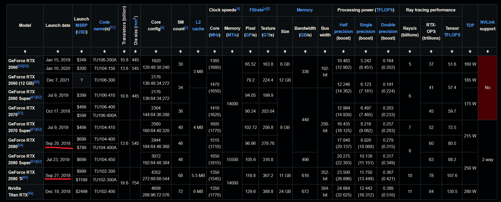Screen dimensions: 501x202
Task: Follow the USD link in the header
Action: pos(82,32)
